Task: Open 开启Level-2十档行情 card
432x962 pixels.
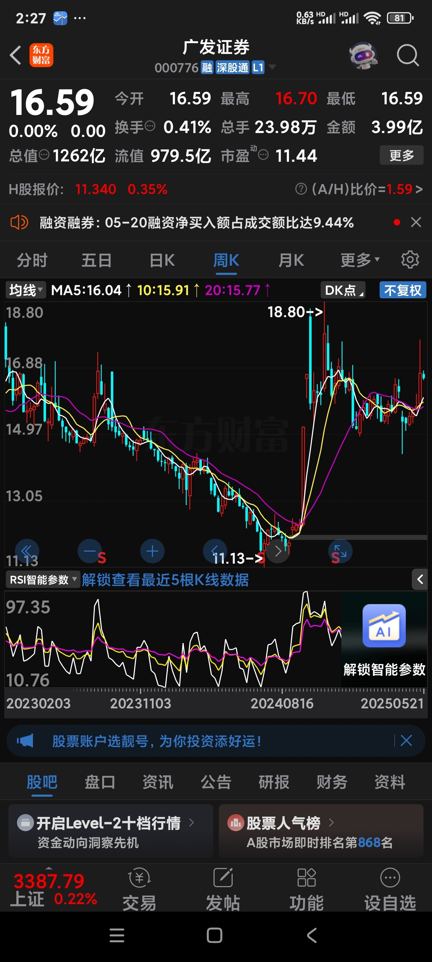Action: pos(111,831)
